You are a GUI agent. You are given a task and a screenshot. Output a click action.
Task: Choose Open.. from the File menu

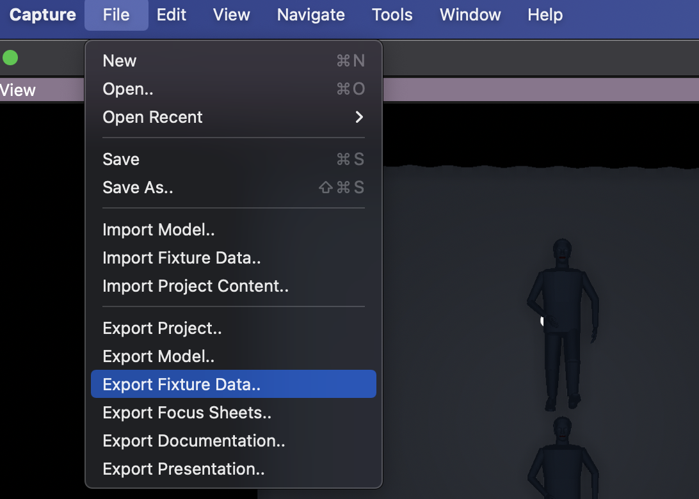(x=234, y=89)
